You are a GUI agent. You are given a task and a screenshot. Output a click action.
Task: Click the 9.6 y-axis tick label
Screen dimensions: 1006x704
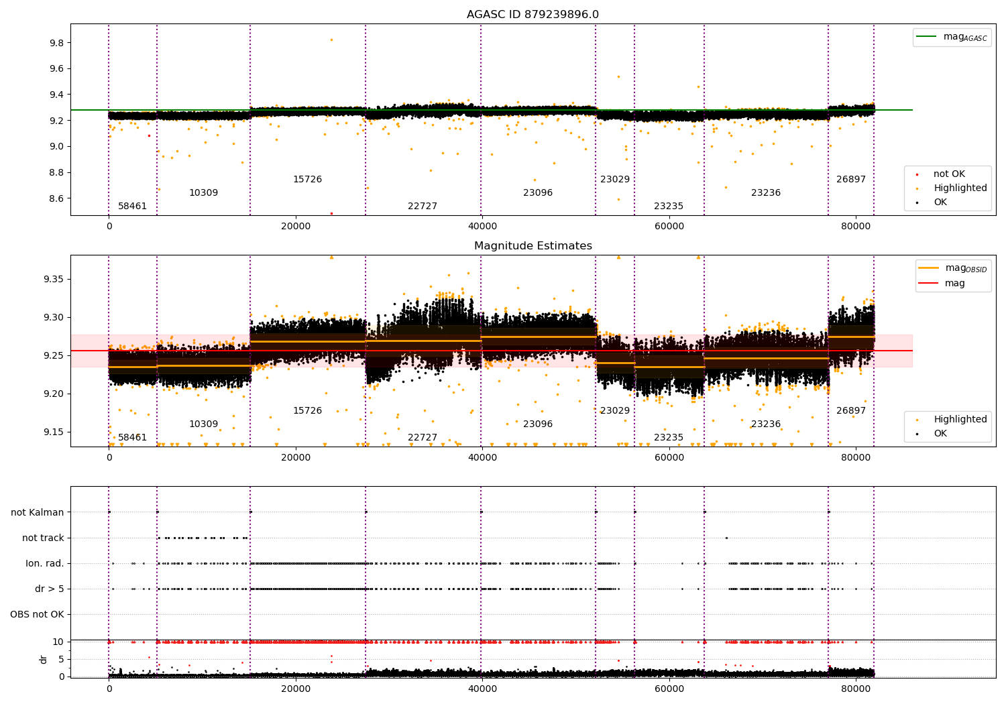tap(56, 68)
